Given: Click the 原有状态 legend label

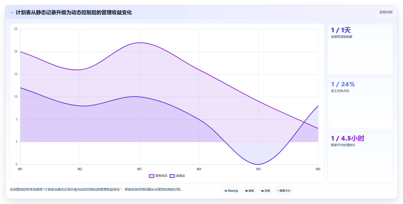Looking at the screenshot, I should point(161,176).
